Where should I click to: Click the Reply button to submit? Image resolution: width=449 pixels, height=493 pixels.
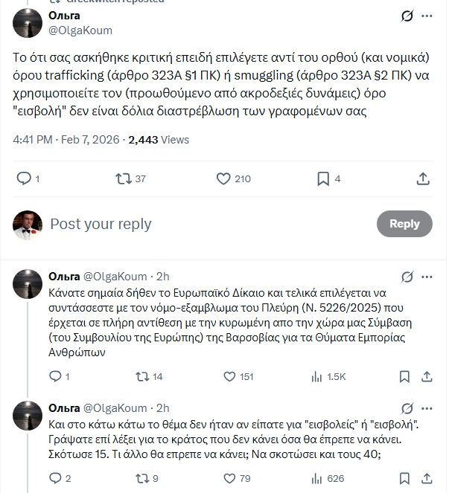[x=404, y=224]
